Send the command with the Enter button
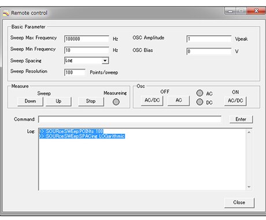 coord(241,119)
